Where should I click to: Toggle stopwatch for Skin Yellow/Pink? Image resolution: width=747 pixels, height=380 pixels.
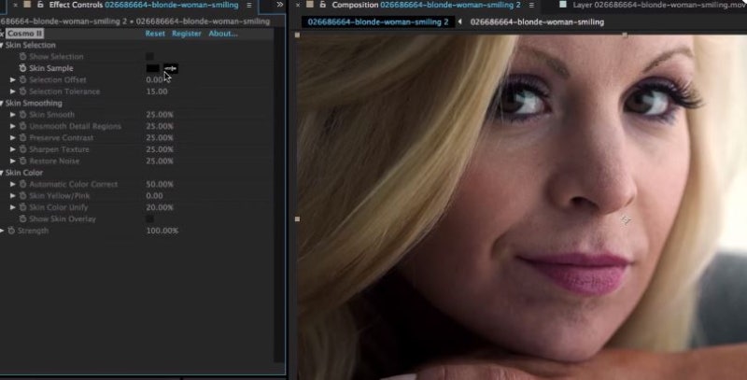(x=22, y=196)
